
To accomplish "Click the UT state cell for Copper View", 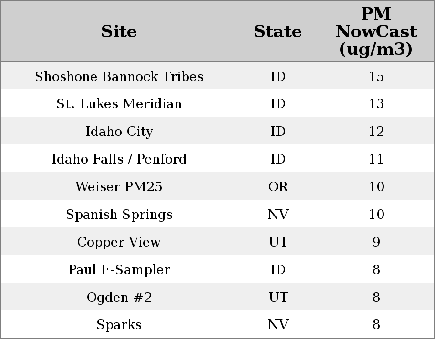I will click(278, 242).
